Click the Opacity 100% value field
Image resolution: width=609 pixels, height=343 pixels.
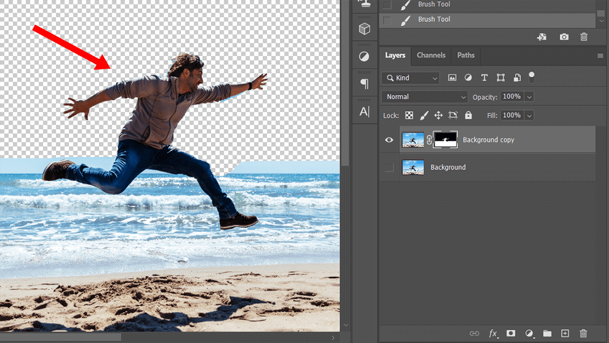512,97
